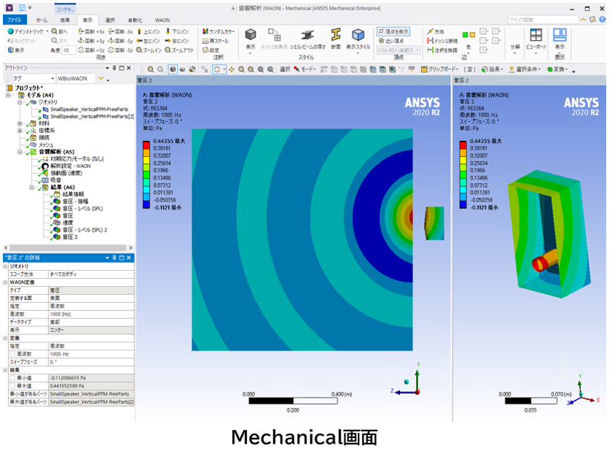Click the 断面 cross-section icon
The width and height of the screenshot is (612, 451).
[335, 35]
